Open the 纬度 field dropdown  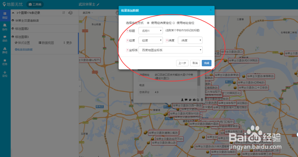click(x=190, y=40)
